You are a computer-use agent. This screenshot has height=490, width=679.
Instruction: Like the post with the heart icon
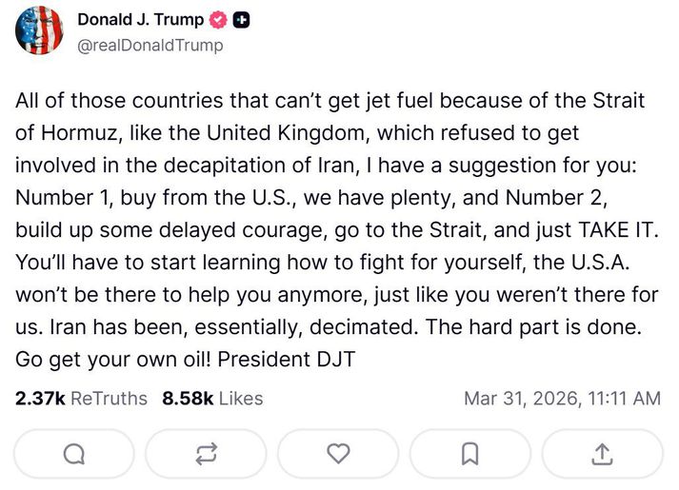pyautogui.click(x=338, y=455)
